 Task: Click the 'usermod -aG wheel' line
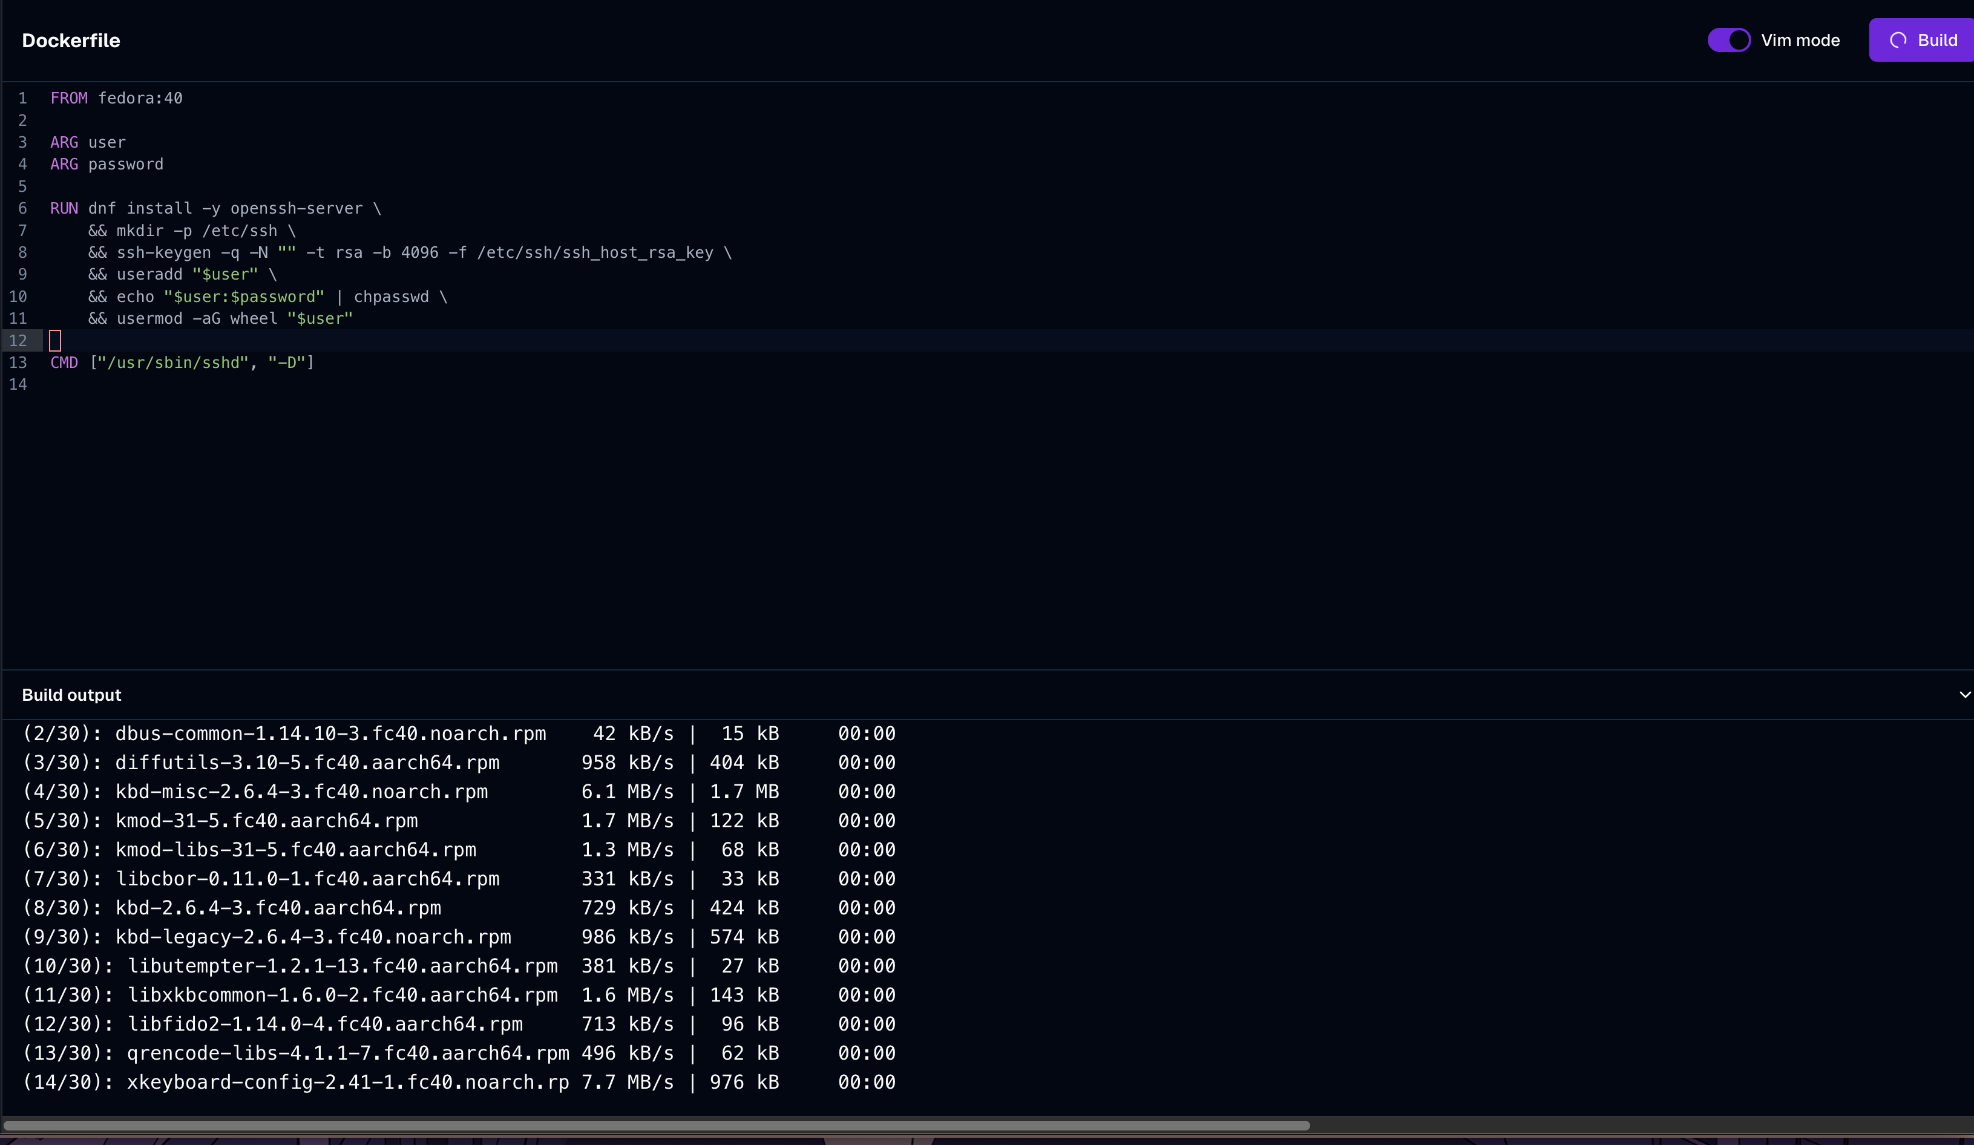click(x=220, y=319)
